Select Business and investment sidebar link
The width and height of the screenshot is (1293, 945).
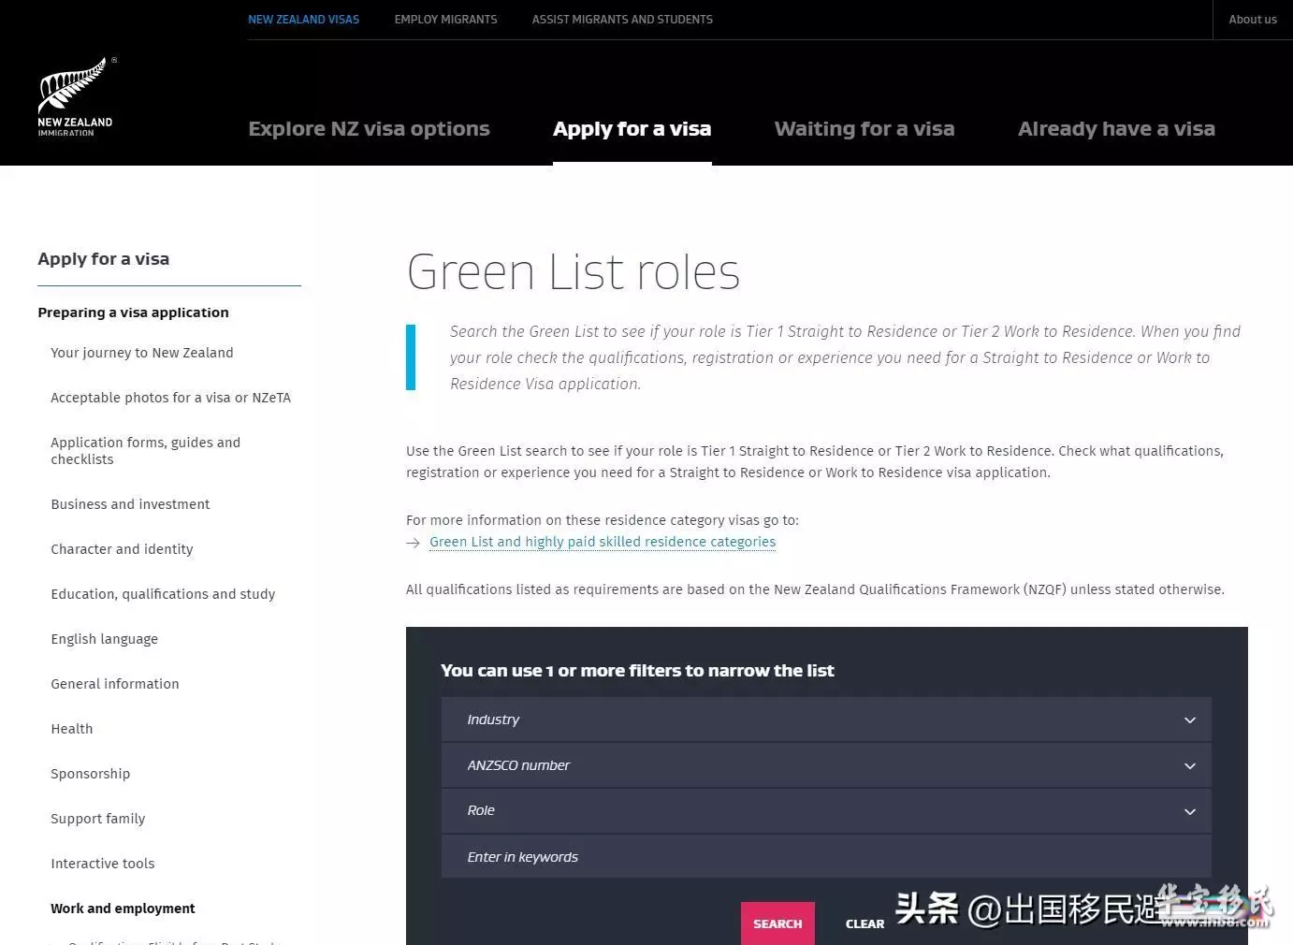tap(130, 504)
